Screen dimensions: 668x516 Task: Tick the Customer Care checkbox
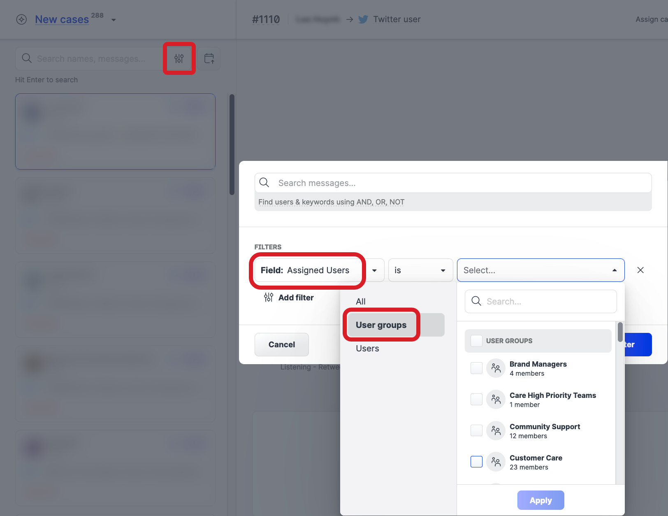coord(476,462)
